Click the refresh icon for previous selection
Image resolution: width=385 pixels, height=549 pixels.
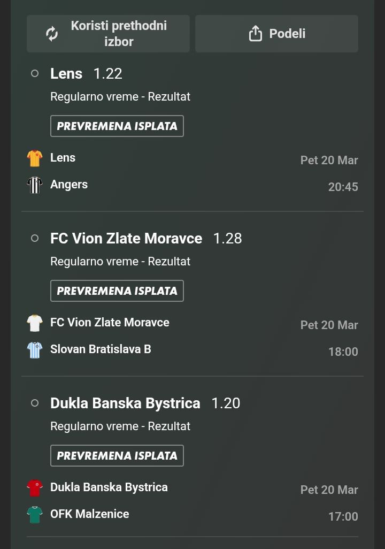pos(52,34)
